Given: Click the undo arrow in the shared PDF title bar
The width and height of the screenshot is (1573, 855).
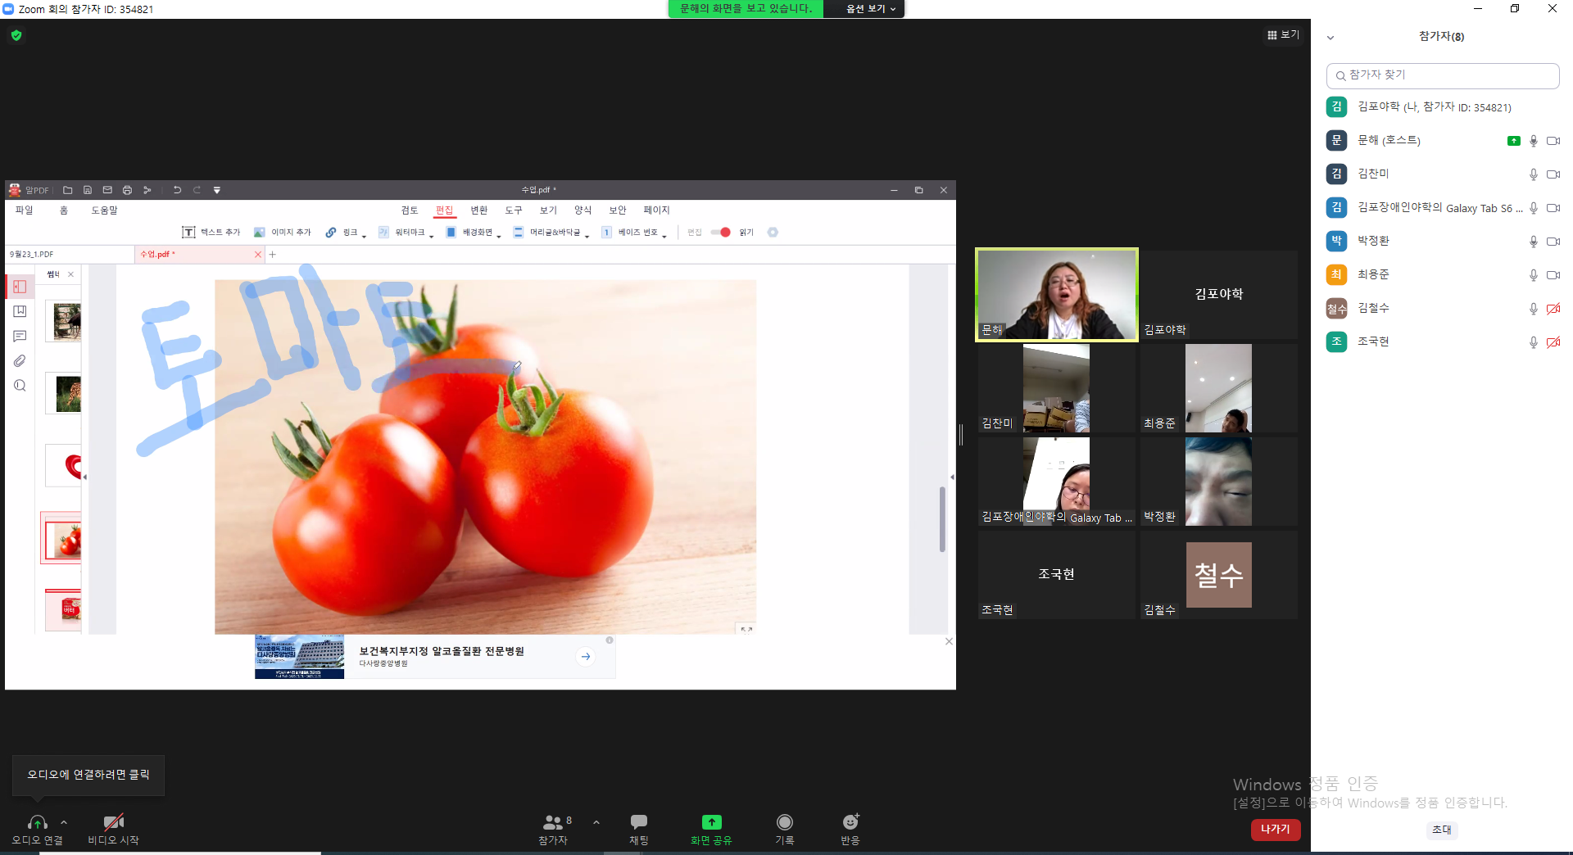Looking at the screenshot, I should [177, 190].
